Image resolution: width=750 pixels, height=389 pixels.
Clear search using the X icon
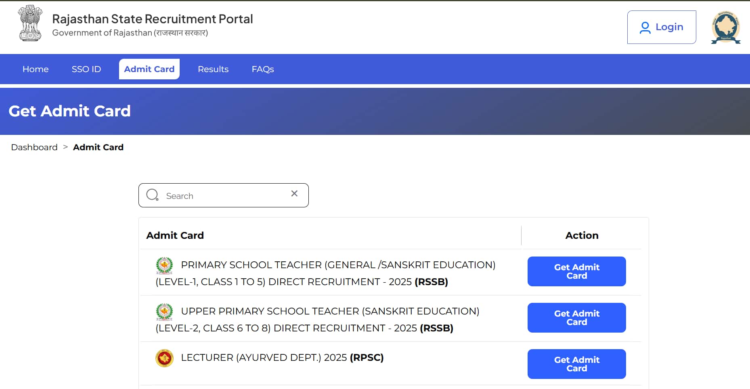[294, 194]
